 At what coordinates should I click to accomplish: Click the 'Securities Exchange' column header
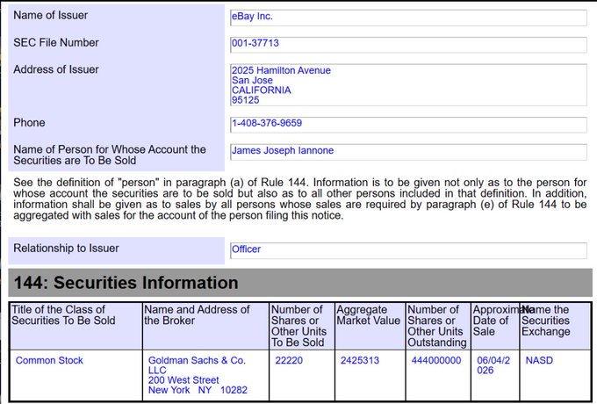click(555, 326)
